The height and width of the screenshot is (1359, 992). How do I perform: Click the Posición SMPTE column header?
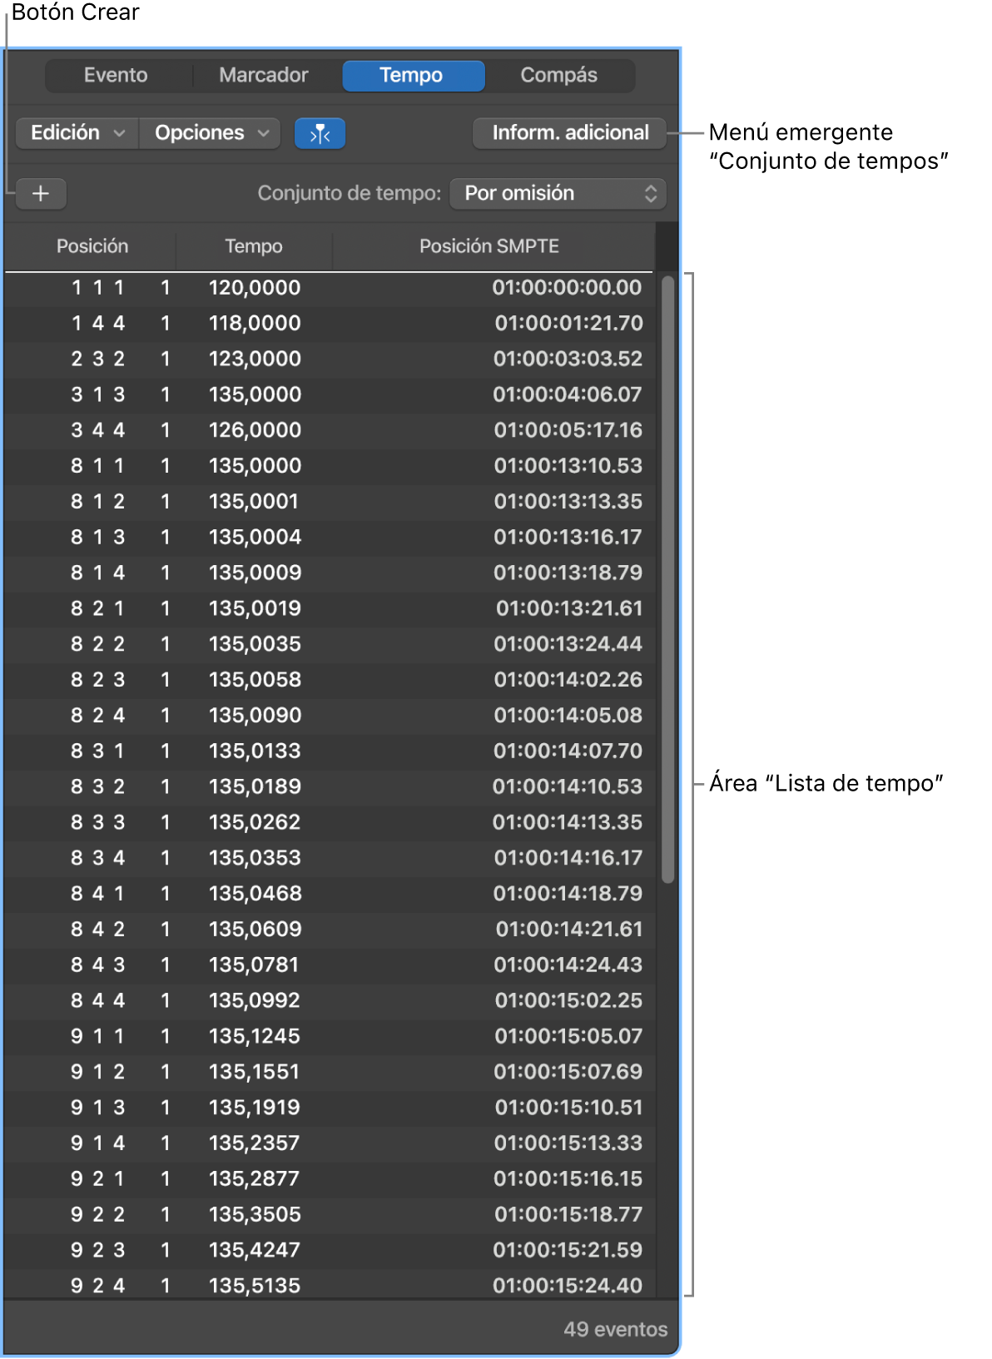489,246
